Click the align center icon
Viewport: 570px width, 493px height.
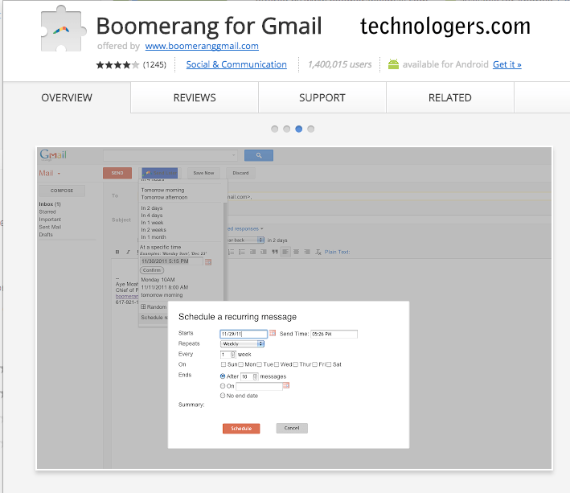pyautogui.click(x=297, y=252)
